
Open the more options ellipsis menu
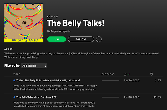point(99,39)
